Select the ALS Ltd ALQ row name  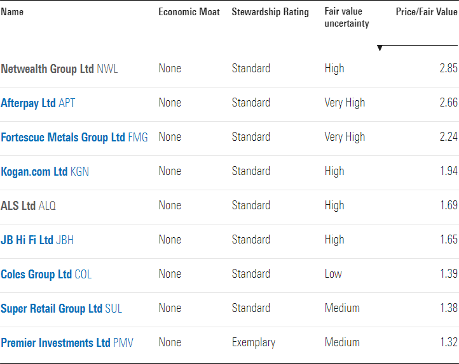pos(28,205)
